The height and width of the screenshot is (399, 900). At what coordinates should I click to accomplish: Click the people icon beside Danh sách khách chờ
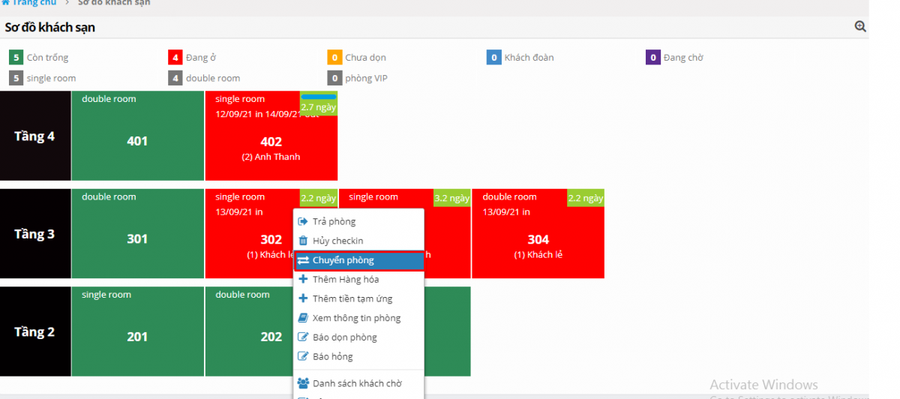tap(303, 383)
